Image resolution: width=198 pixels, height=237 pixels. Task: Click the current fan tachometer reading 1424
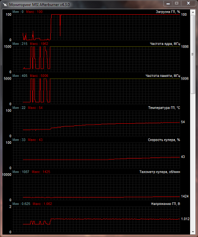click(185, 196)
